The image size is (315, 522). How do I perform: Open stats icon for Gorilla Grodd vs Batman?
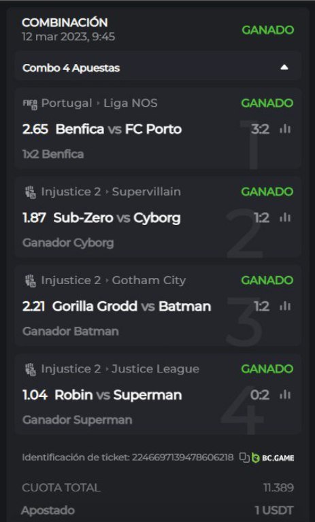click(x=285, y=307)
